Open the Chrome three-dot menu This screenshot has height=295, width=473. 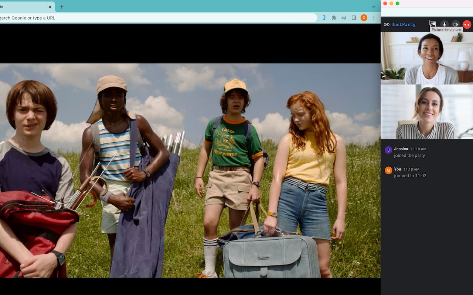pos(374,18)
